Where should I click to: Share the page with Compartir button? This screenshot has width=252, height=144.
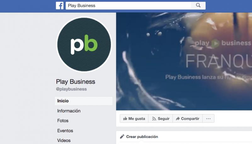[x=187, y=118]
